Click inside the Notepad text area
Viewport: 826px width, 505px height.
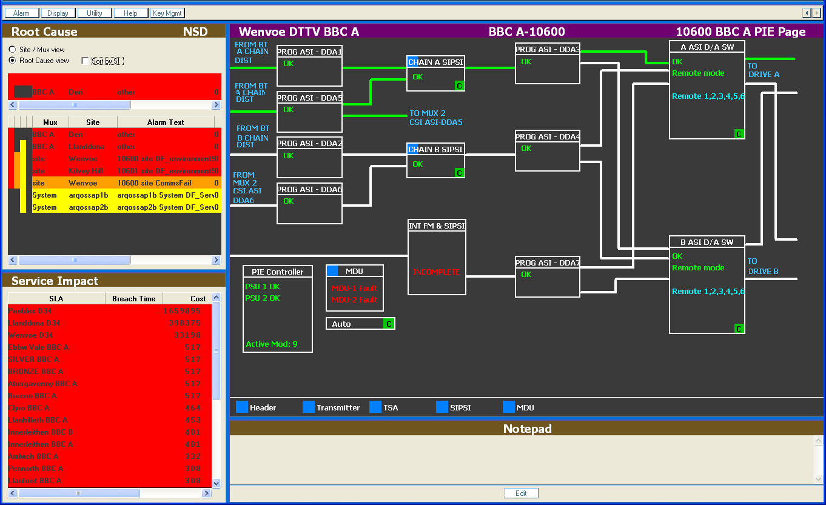[522, 460]
